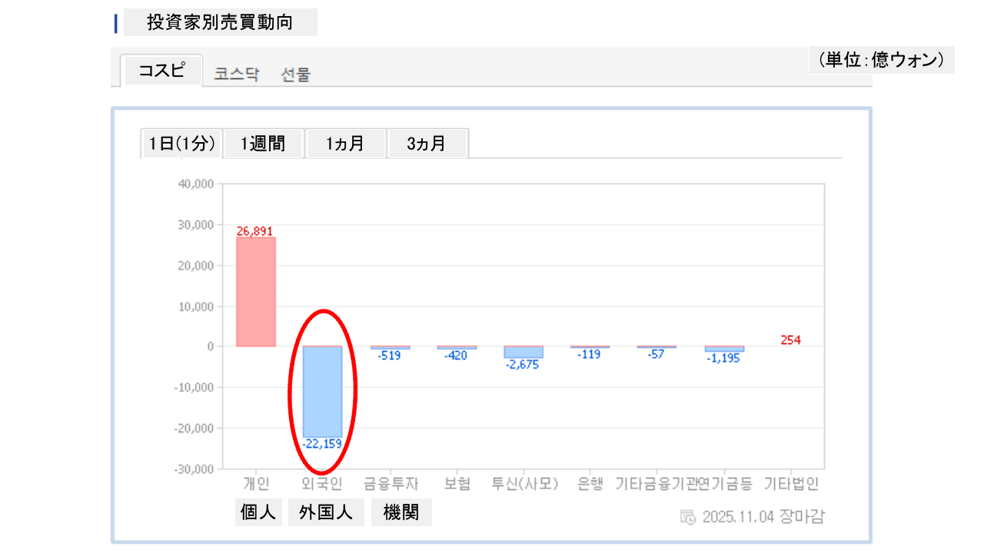
Task: Click the calendar clock icon beside 2025.11.04
Action: [x=688, y=517]
